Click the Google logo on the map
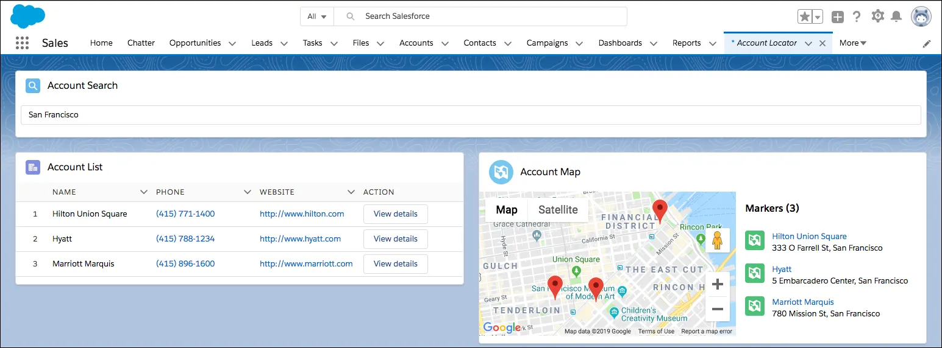 (x=502, y=328)
